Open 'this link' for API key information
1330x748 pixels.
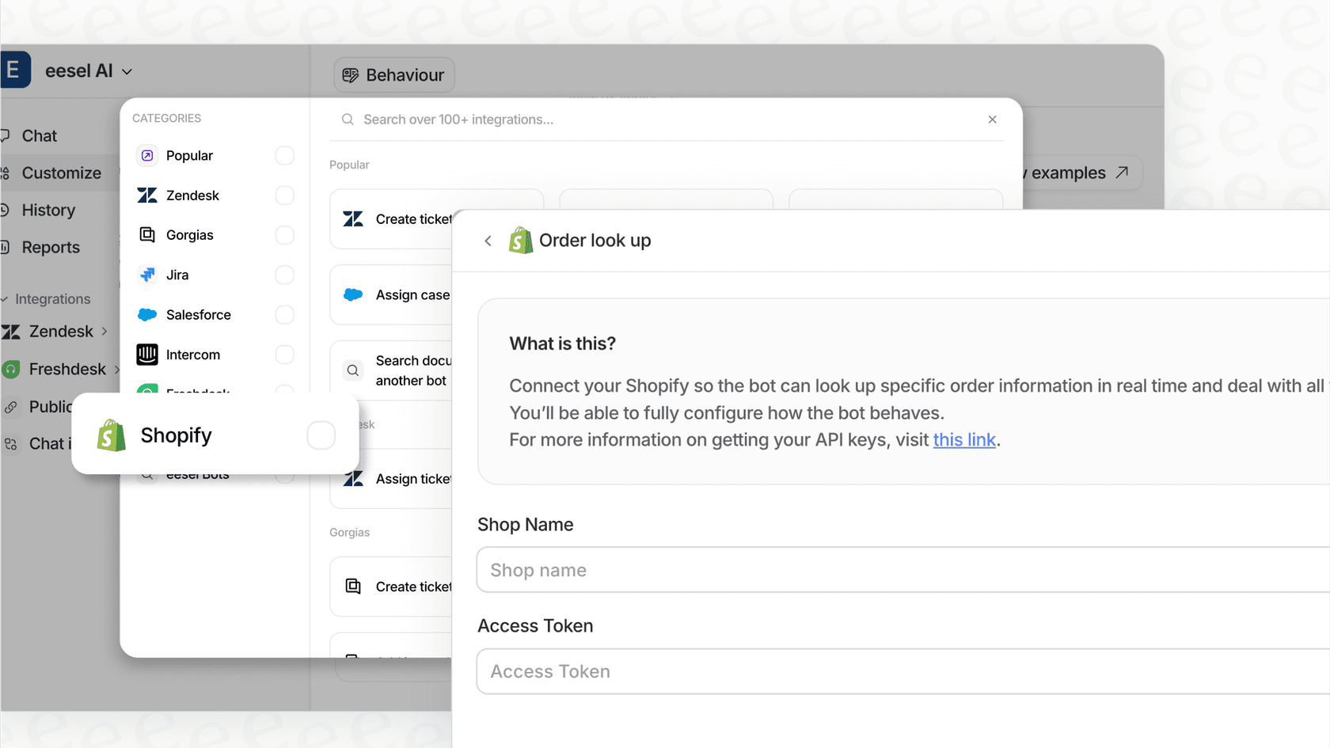coord(964,439)
